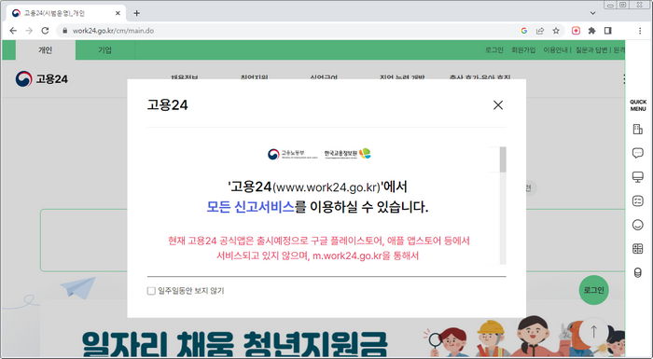The image size is (653, 359).
Task: Click the smiley face icon in quick menu
Action: click(637, 225)
